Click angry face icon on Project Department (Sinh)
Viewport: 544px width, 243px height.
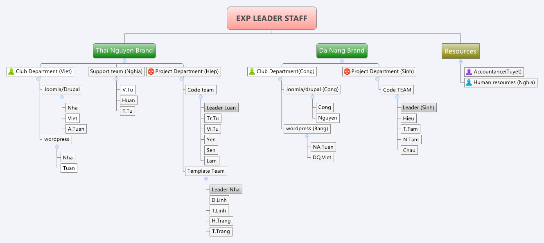(x=348, y=71)
